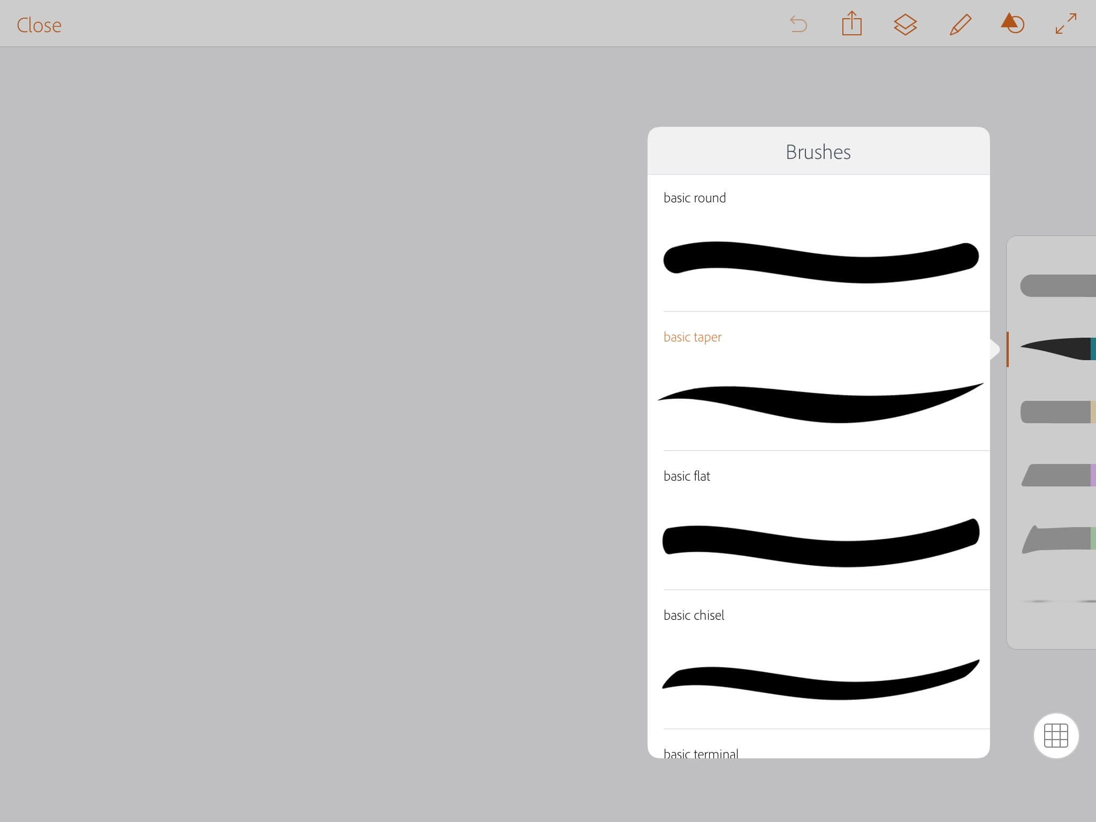The image size is (1096, 822).
Task: Open the layers stack icon
Action: tap(905, 25)
